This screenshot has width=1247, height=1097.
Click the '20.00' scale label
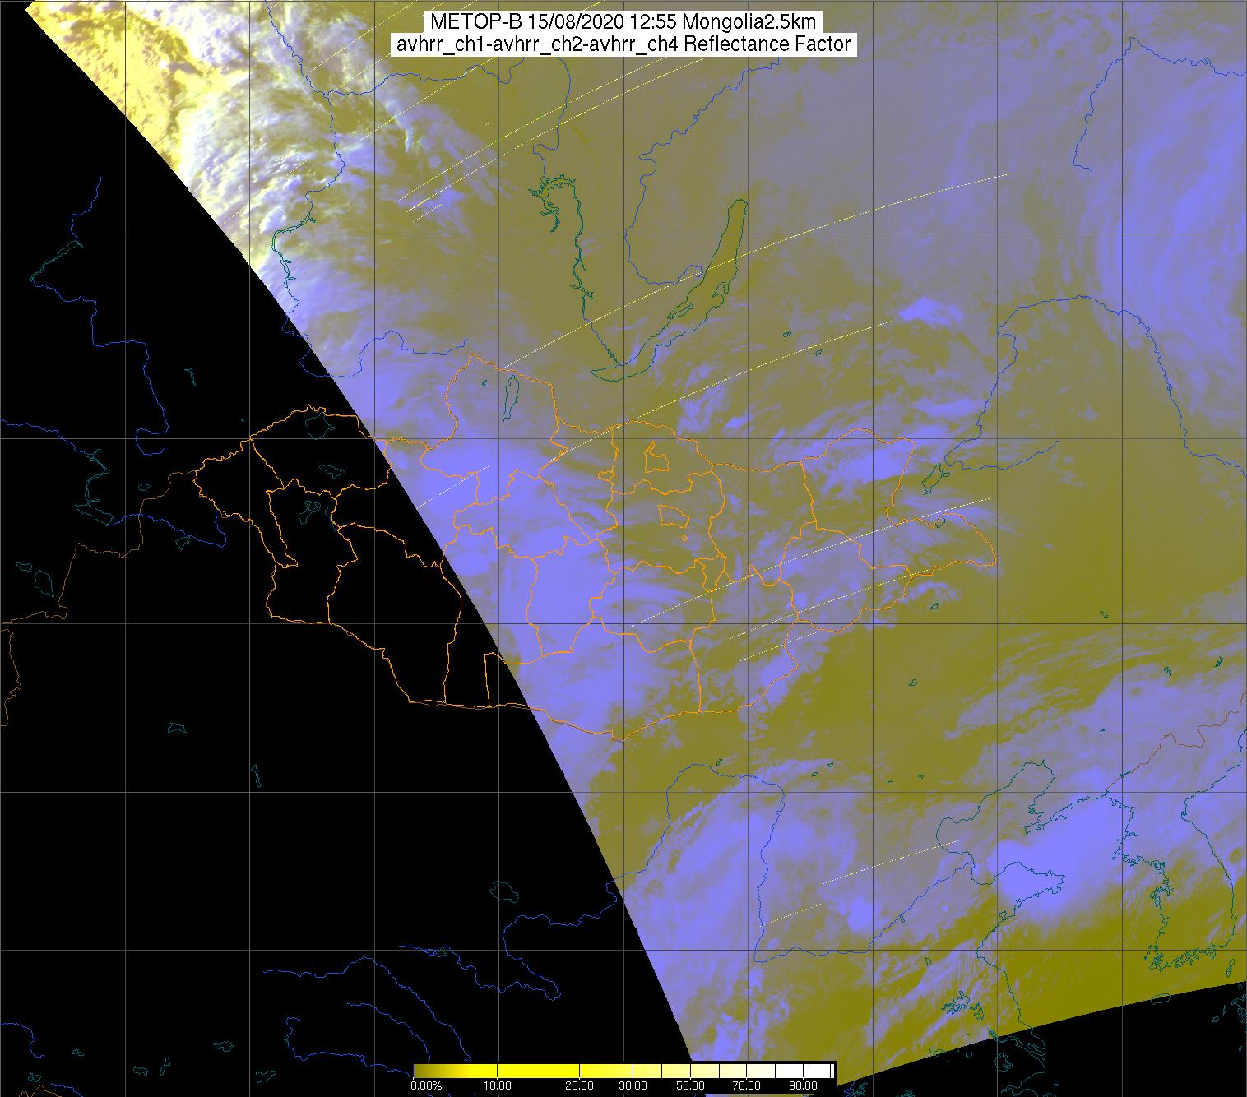[x=579, y=1085]
